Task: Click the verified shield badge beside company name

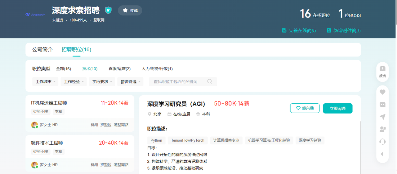Action: [108, 10]
